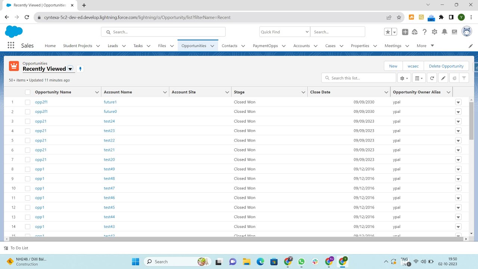This screenshot has height=269, width=478.
Task: Focus the Search this list field
Action: (x=358, y=78)
